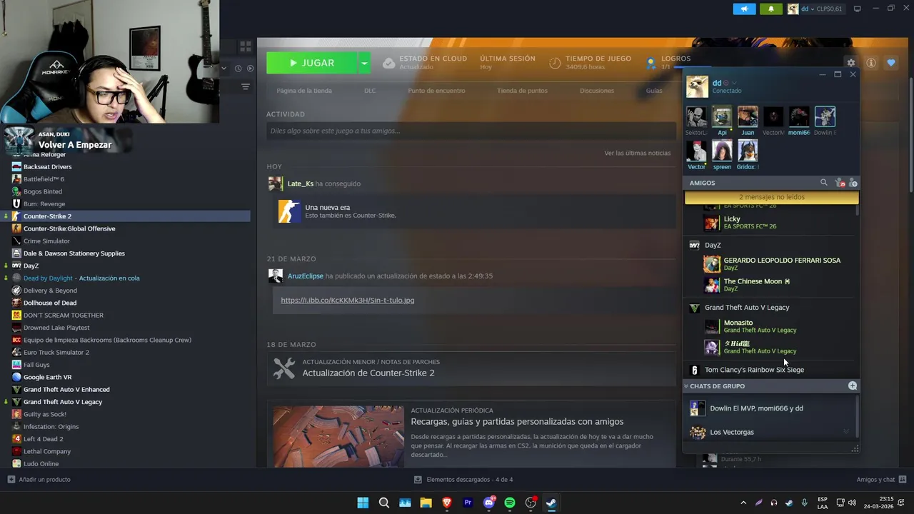Search friends with the magnifier icon

823,183
